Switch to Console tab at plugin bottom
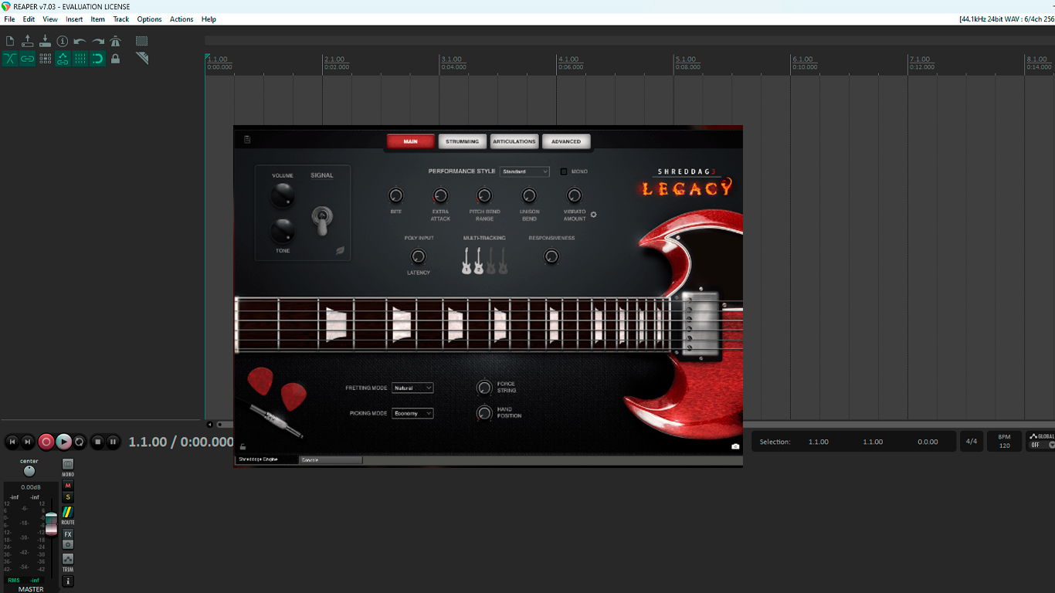This screenshot has width=1055, height=593. tap(331, 459)
